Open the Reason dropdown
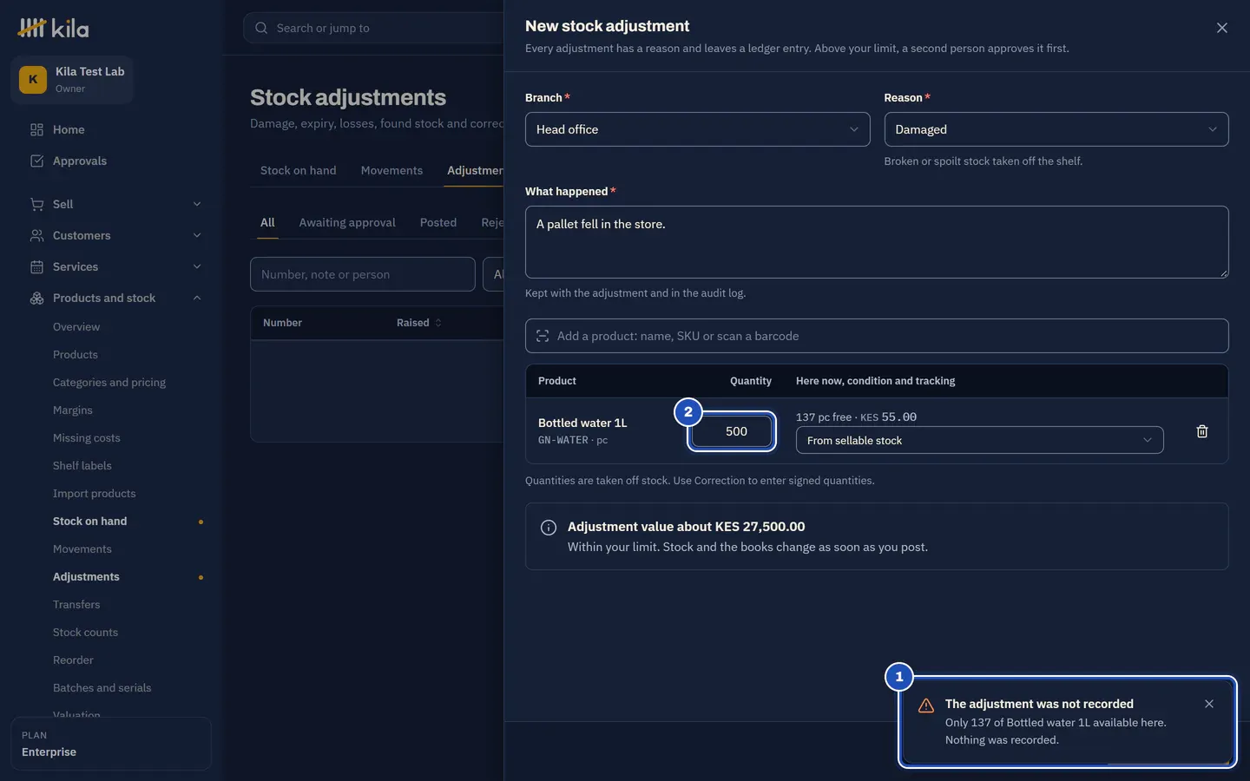The height and width of the screenshot is (781, 1250). coord(1056,129)
